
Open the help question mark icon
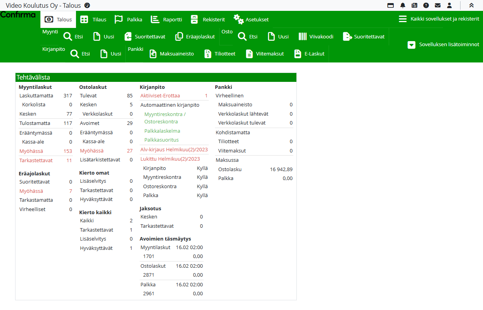tap(426, 5)
